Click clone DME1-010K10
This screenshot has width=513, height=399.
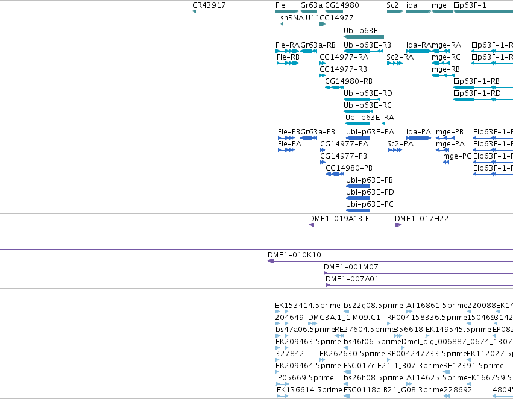294,255
